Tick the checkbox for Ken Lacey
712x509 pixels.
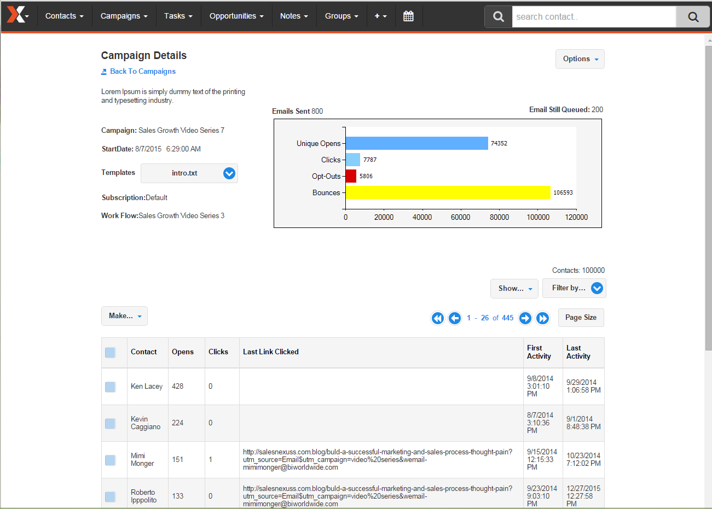click(x=110, y=387)
